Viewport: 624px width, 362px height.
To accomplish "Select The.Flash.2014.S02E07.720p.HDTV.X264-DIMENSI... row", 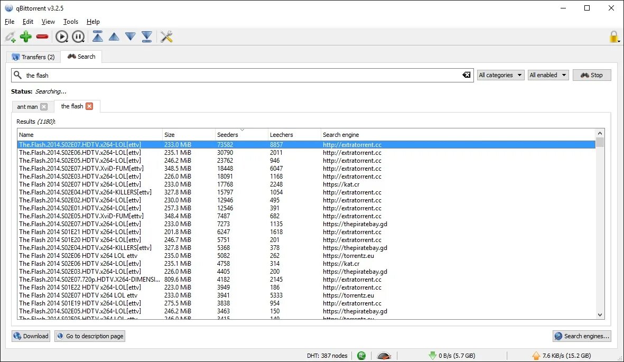I will 306,280.
